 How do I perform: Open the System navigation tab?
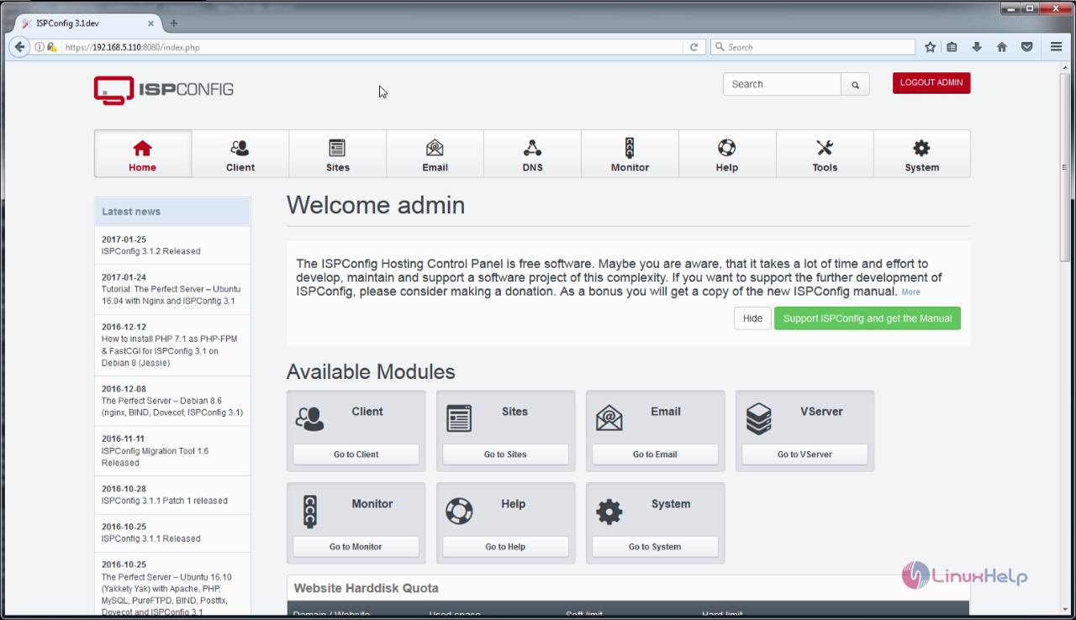922,154
